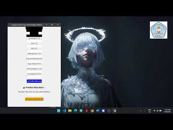Minimize the prediction app window
Viewport: 173px width, 130px height.
click(x=46, y=25)
